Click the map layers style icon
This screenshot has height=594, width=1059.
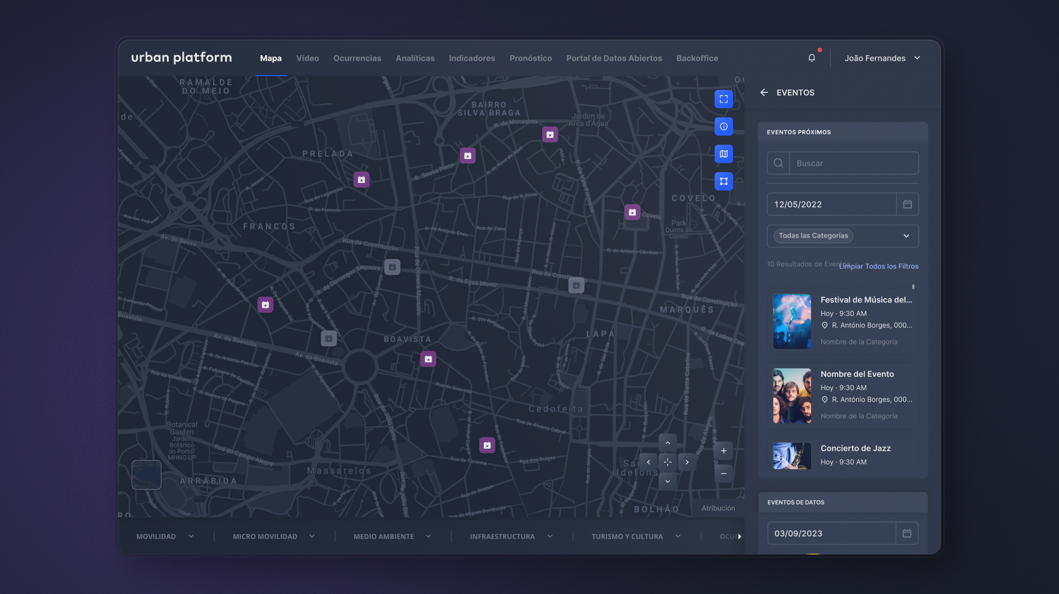coord(723,154)
